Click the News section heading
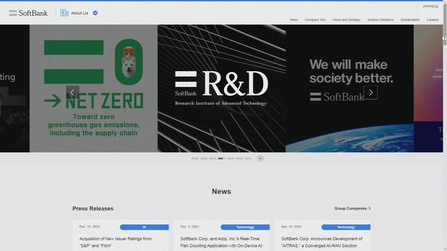447x251 pixels. tap(221, 192)
